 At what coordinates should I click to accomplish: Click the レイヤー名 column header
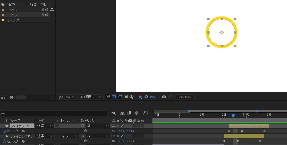click(x=13, y=121)
